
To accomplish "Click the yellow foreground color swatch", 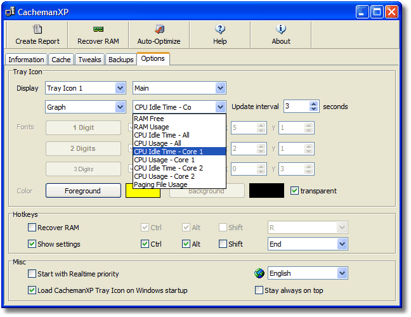I will (143, 190).
